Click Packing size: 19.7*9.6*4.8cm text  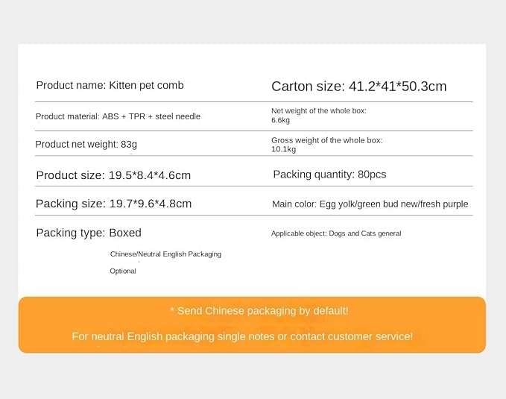click(113, 204)
